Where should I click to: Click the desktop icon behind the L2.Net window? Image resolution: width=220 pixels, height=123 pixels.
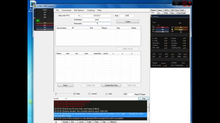pos(33,3)
